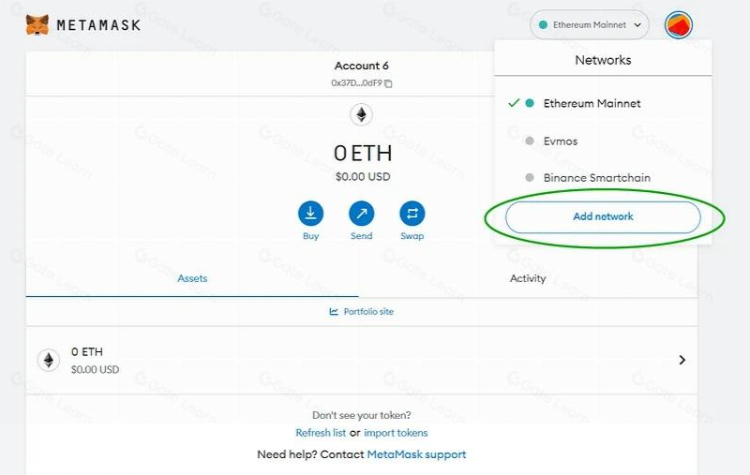Switch to the Assets tab

[192, 278]
